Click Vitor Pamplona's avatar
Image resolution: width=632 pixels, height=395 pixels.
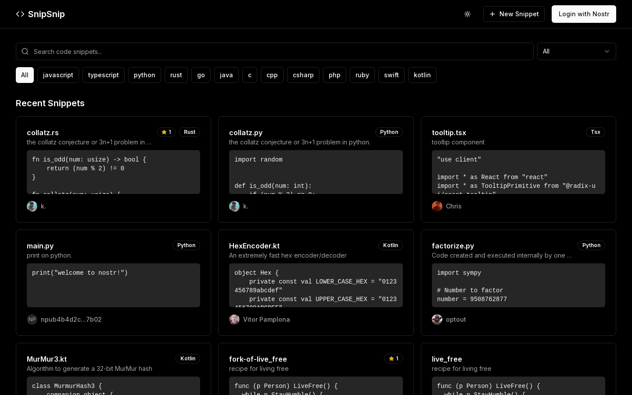coord(234,320)
